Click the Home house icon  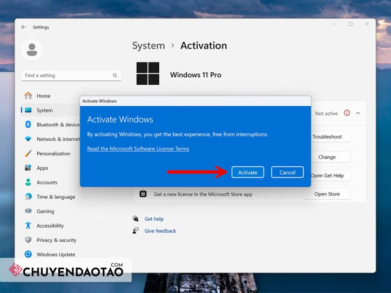tap(28, 96)
